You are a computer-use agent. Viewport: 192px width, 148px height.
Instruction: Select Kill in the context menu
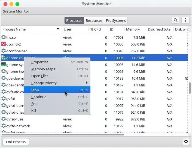[x=57, y=110]
